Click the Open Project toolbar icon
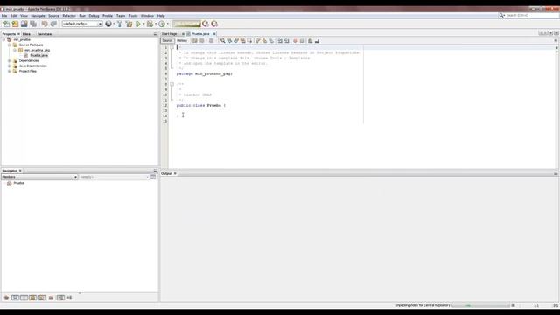The width and height of the screenshot is (560, 315). pos(24,24)
